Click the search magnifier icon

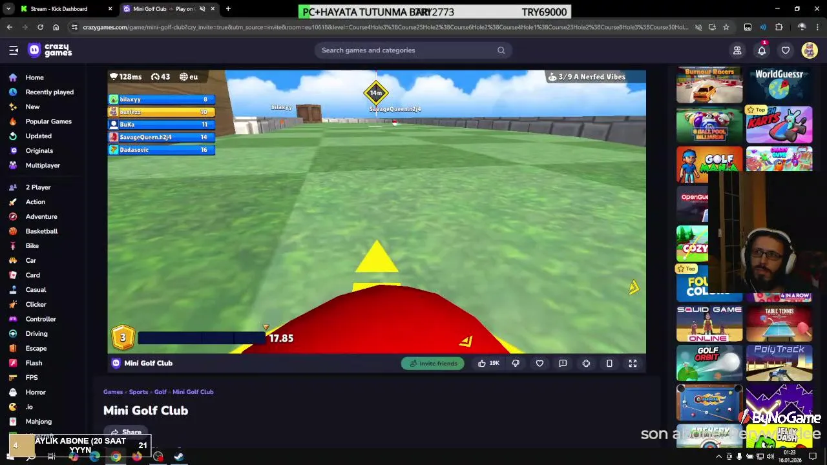click(501, 50)
